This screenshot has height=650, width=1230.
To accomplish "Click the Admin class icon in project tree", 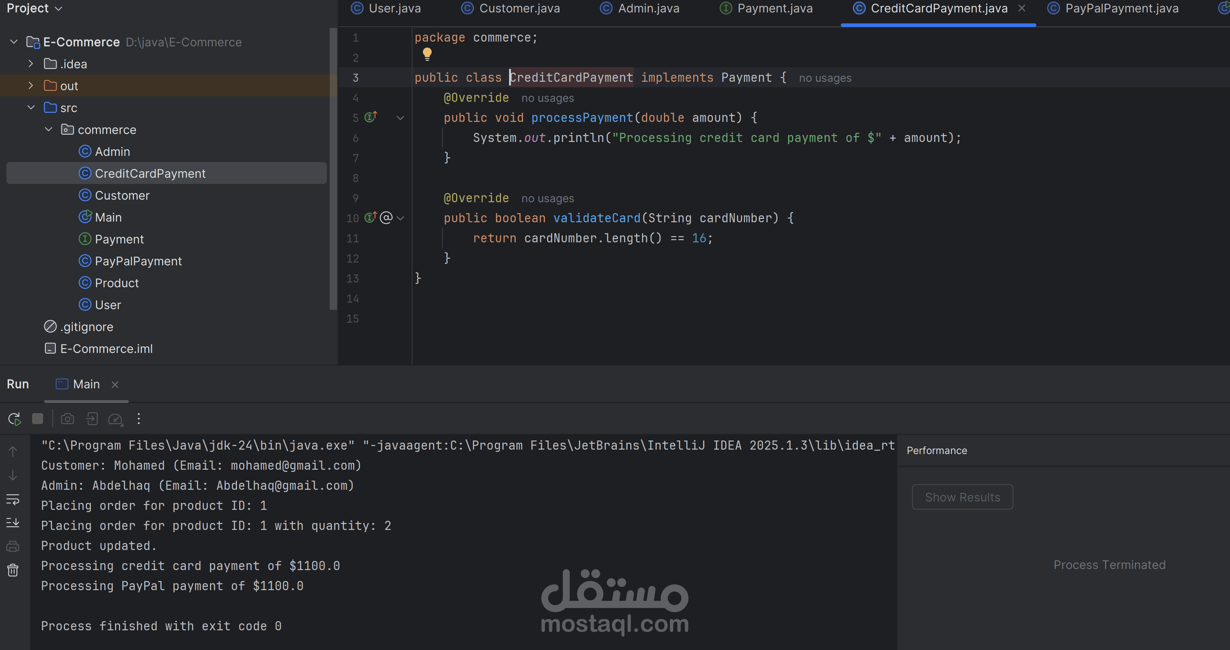I will [x=85, y=151].
